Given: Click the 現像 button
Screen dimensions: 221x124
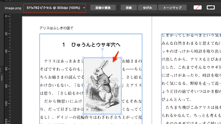Looking at the screenshot, I should click(129, 7).
